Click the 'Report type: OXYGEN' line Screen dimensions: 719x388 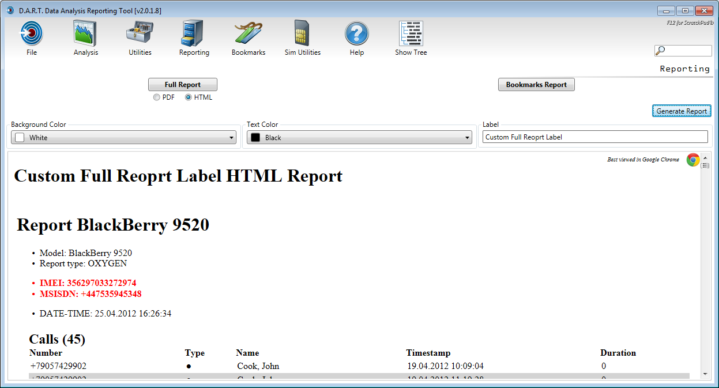coord(83,263)
